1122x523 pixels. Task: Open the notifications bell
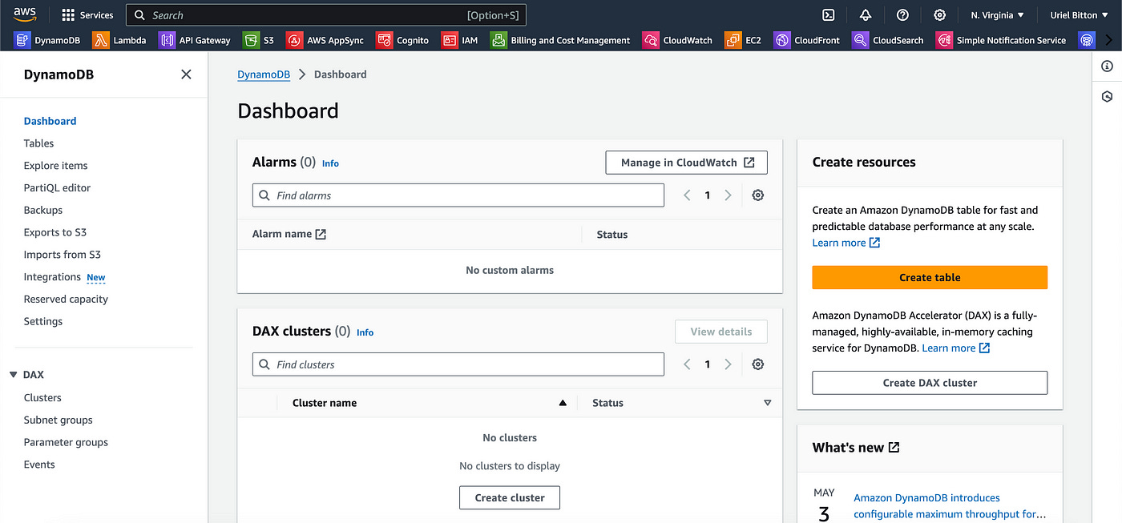tap(866, 15)
